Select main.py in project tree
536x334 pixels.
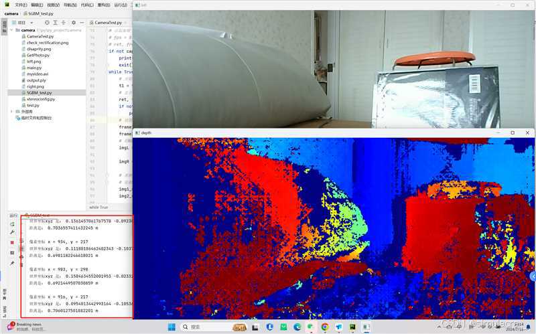click(34, 68)
